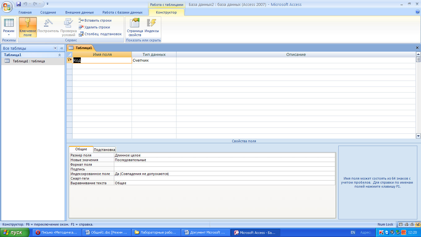421x237 pixels.
Task: Select Design view icon in status bar
Action: [418, 224]
